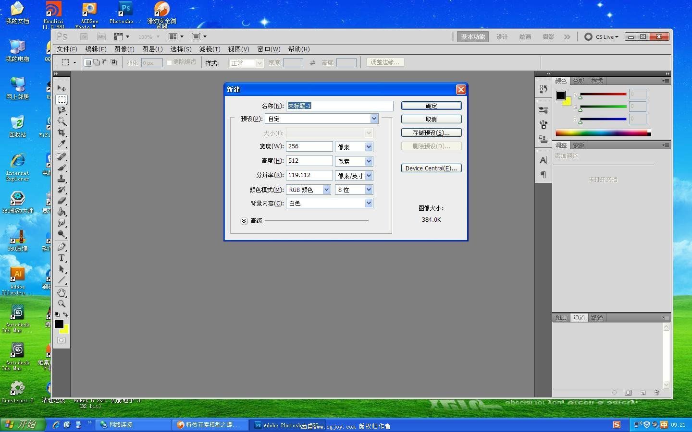Select the Crop tool
The width and height of the screenshot is (692, 432).
[62, 132]
